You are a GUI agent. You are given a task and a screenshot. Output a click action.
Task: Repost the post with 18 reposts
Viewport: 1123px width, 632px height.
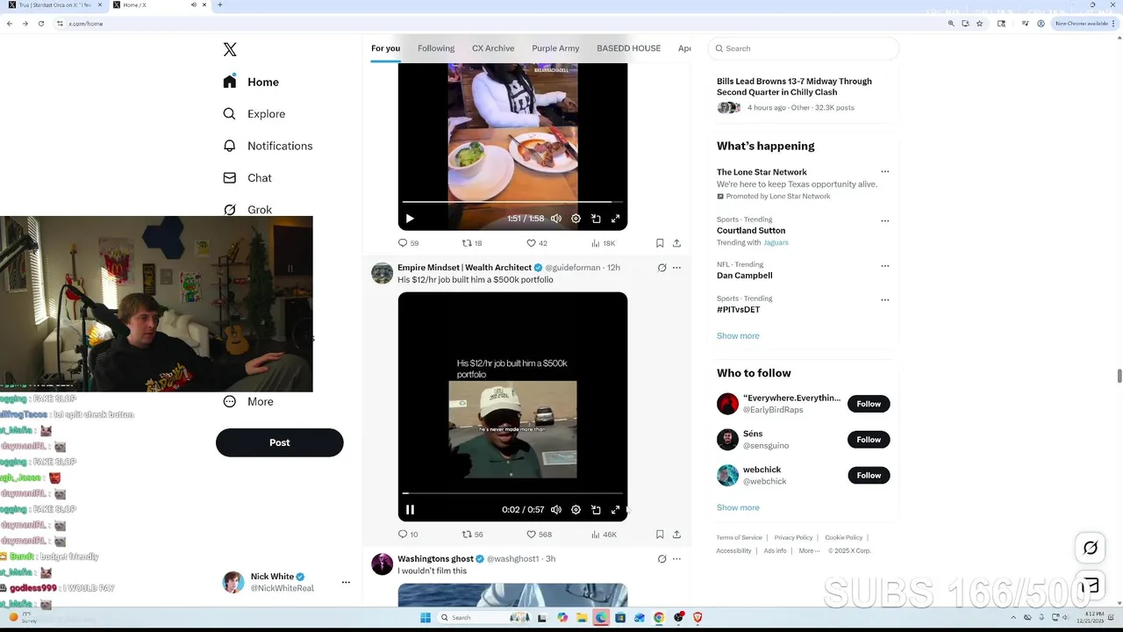tap(472, 243)
